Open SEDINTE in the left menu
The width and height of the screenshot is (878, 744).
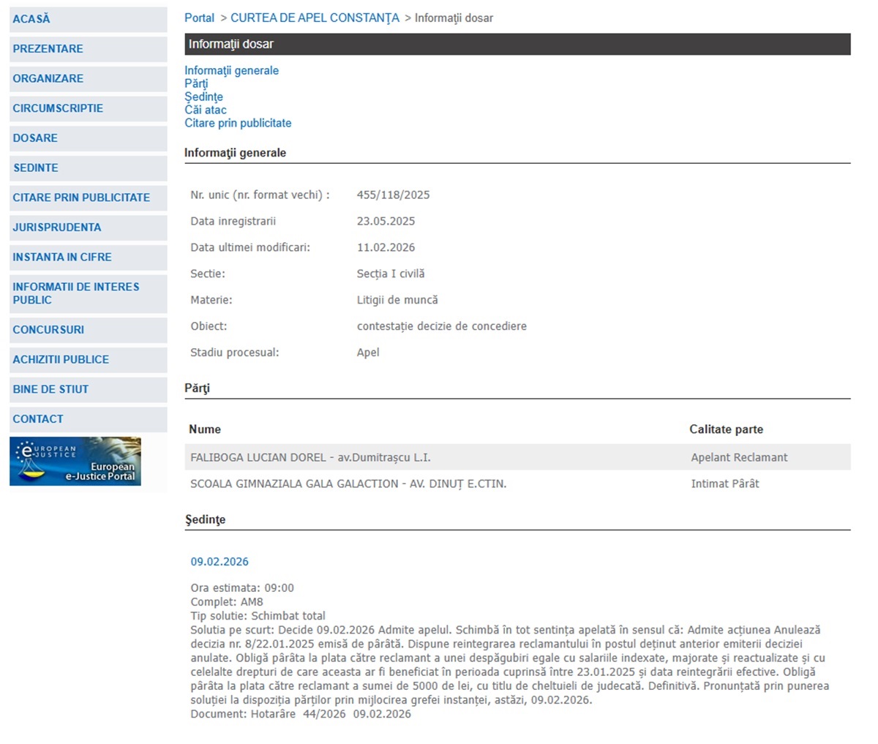click(88, 168)
